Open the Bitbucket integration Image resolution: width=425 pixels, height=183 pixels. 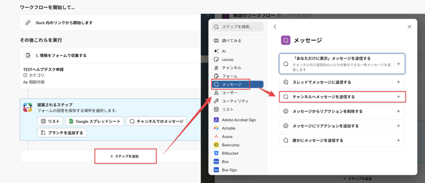pyautogui.click(x=230, y=153)
